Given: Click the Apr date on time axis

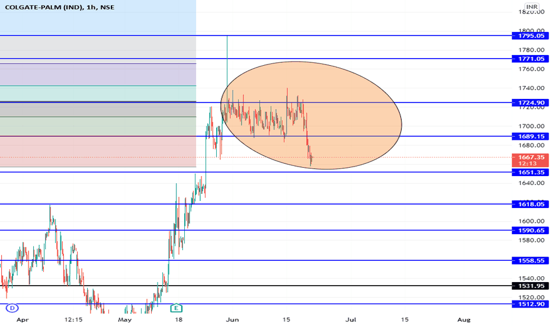Looking at the screenshot, I should [x=23, y=320].
